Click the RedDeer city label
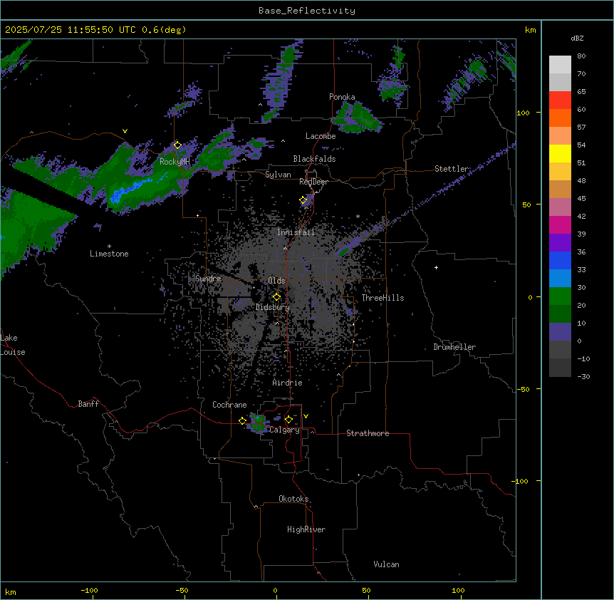This screenshot has width=614, height=600. [x=313, y=182]
